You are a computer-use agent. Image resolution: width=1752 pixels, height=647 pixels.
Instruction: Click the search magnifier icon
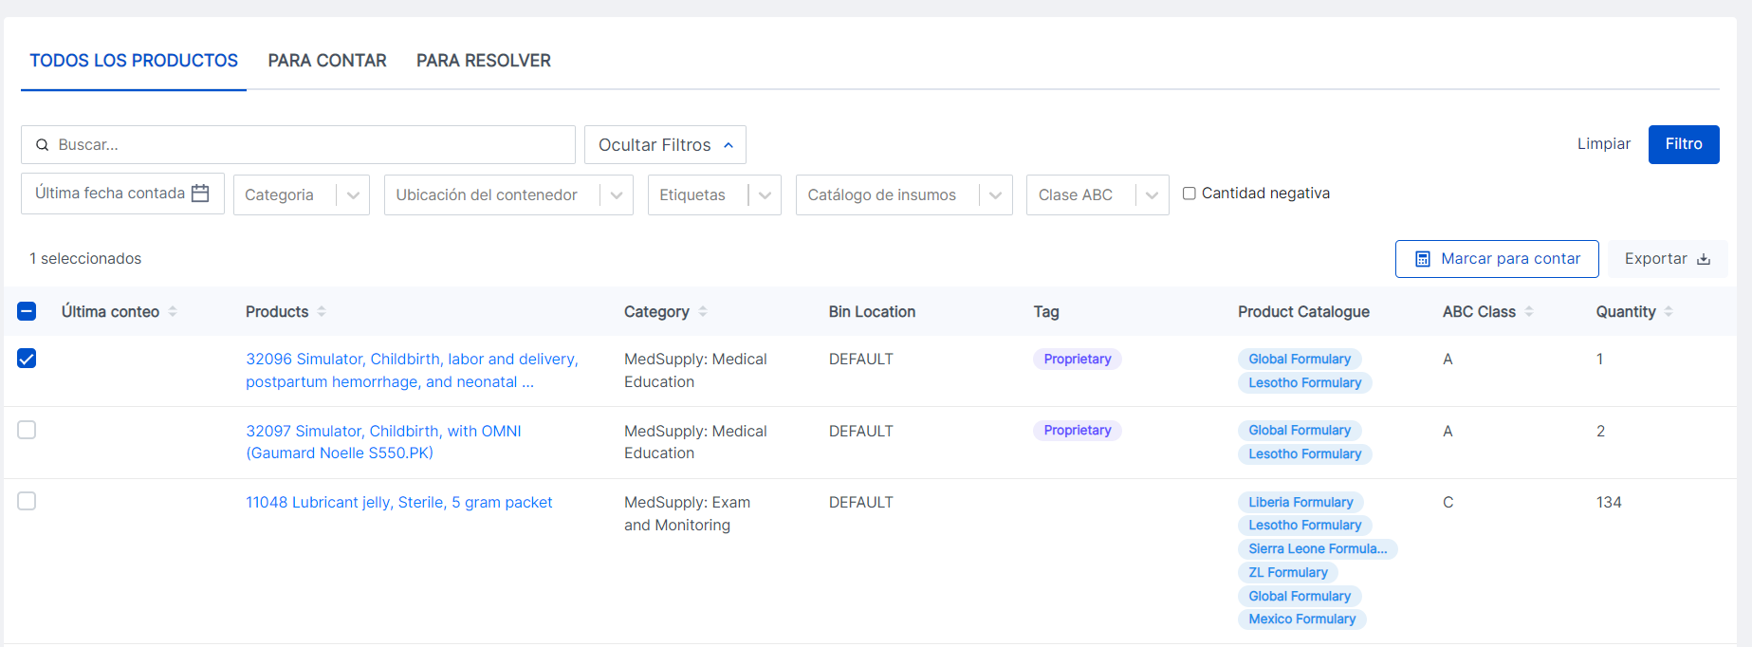pyautogui.click(x=42, y=145)
